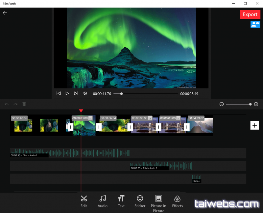This screenshot has height=213, width=263.
Task: Open the Text tool
Action: pos(121,201)
